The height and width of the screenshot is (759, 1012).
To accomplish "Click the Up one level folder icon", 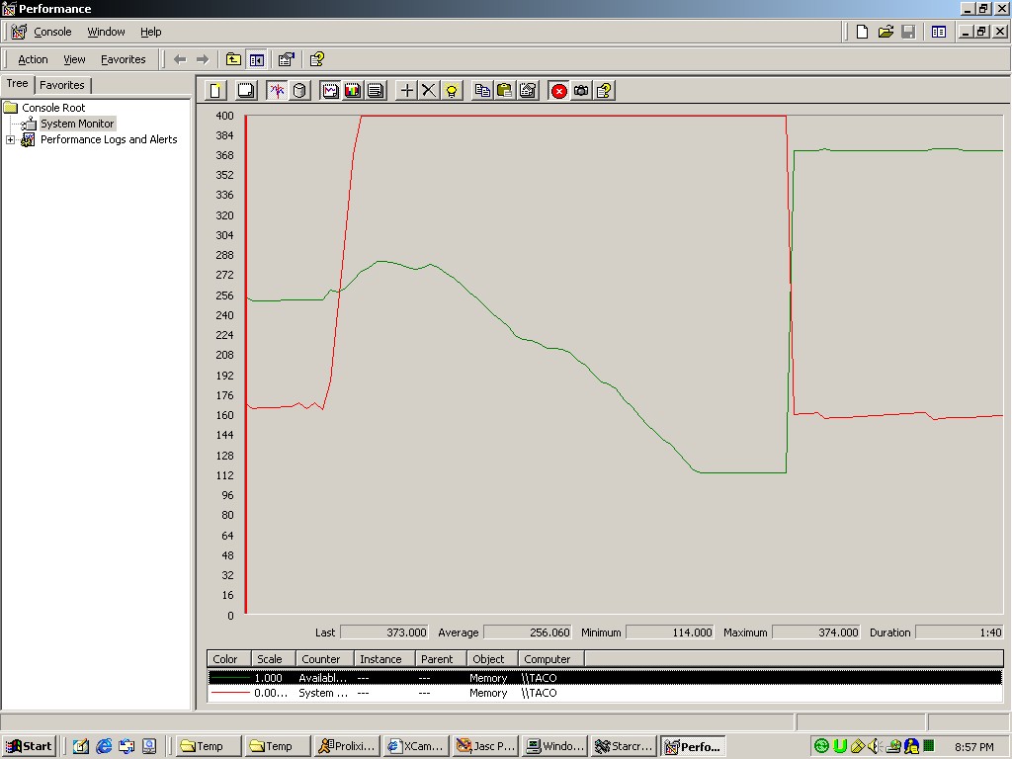I will point(233,59).
